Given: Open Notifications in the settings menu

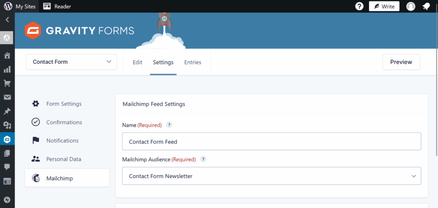Looking at the screenshot, I should (x=62, y=140).
